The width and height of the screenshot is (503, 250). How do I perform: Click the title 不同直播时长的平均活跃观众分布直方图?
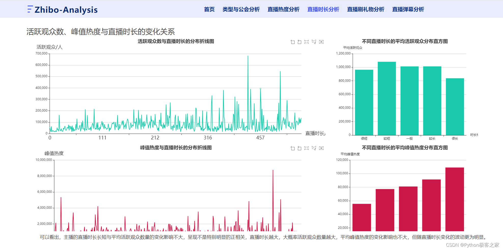[x=405, y=41]
